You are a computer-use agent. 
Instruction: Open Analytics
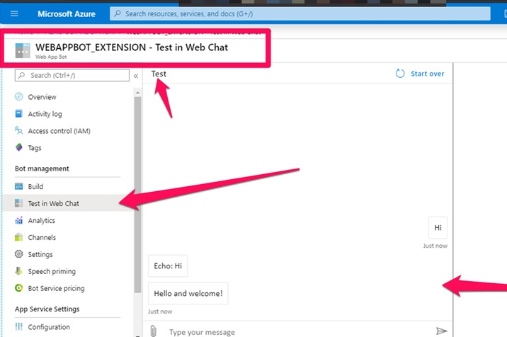41,221
